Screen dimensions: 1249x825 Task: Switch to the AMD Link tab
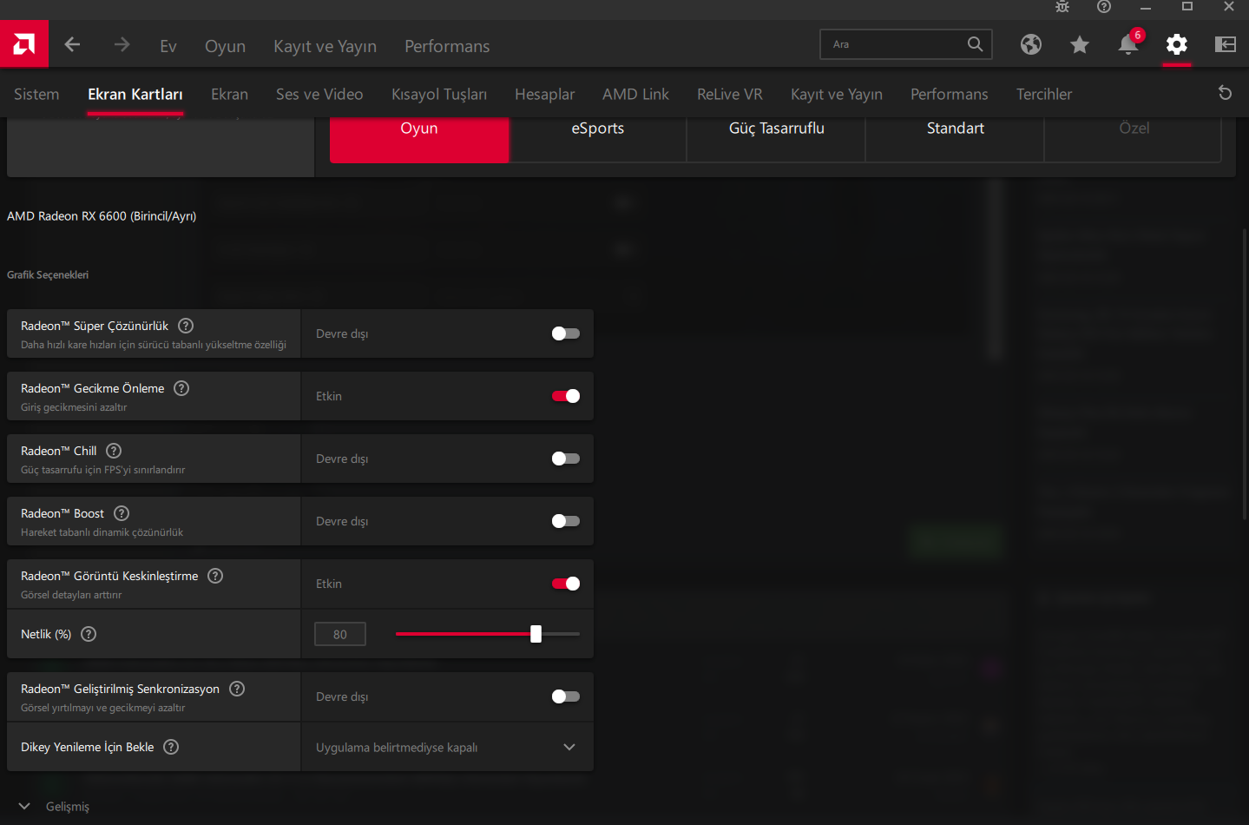(x=635, y=94)
